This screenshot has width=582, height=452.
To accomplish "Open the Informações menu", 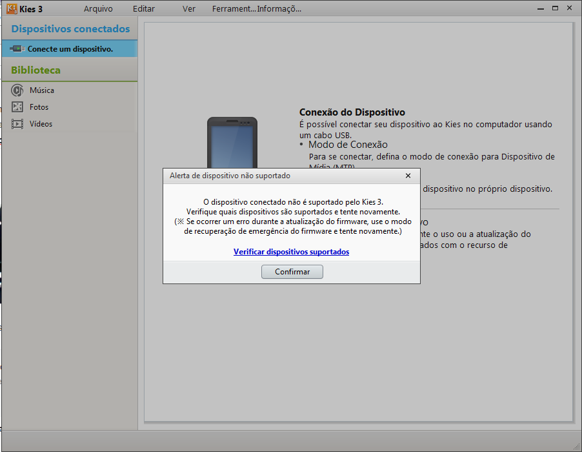I will (x=279, y=9).
